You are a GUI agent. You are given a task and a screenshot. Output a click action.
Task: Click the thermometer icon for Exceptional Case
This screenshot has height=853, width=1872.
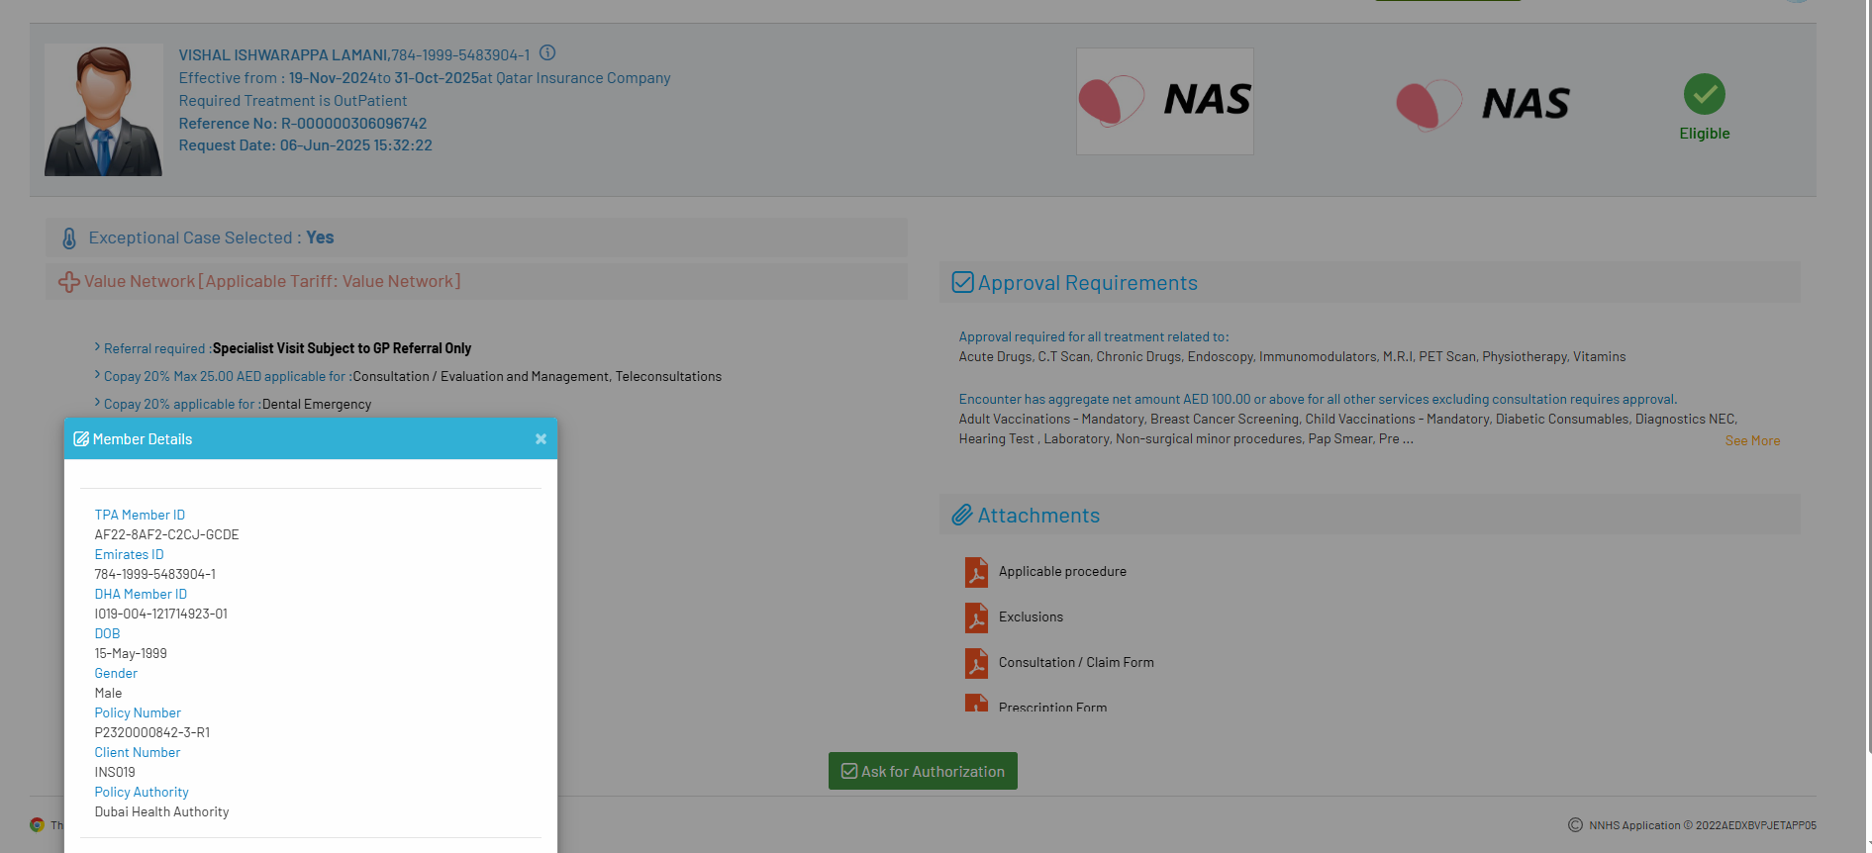69,238
